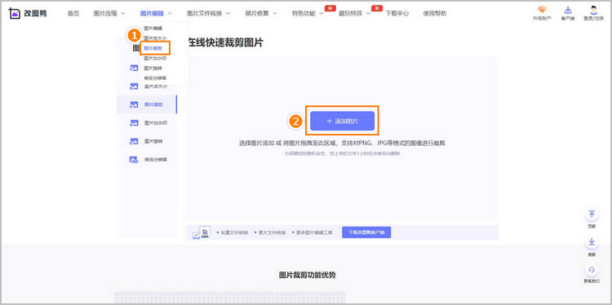The height and width of the screenshot is (305, 612).
Task: Click the 在线快速裁剪图片 heading
Action: click(225, 43)
